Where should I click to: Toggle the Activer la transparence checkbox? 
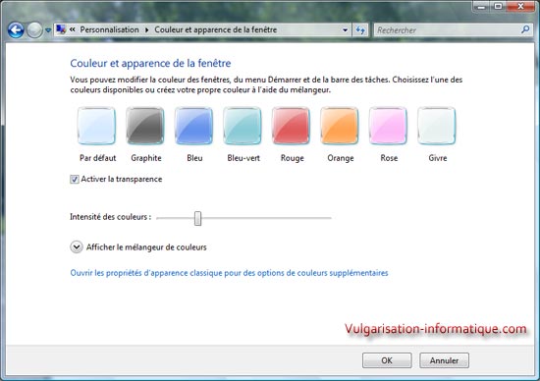(x=75, y=179)
